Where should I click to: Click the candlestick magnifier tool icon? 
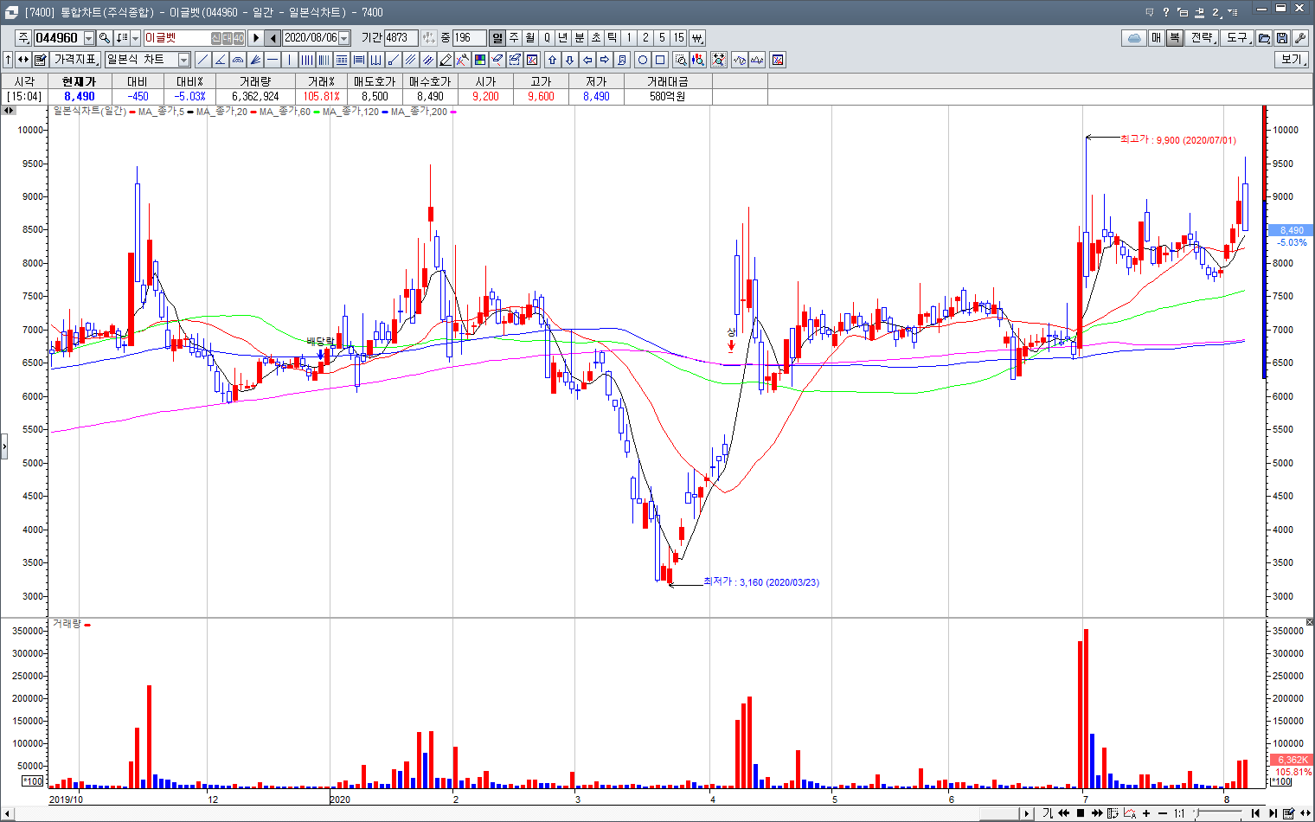tap(698, 60)
